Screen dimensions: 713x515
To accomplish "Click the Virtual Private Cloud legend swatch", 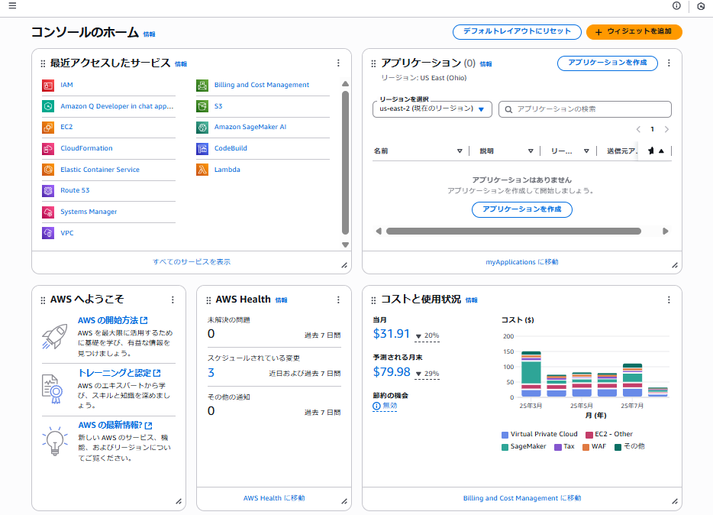I will coord(505,435).
